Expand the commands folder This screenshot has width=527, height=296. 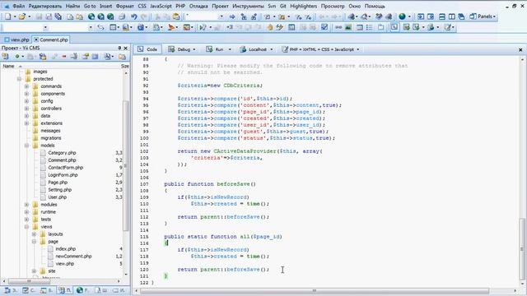(x=26, y=86)
